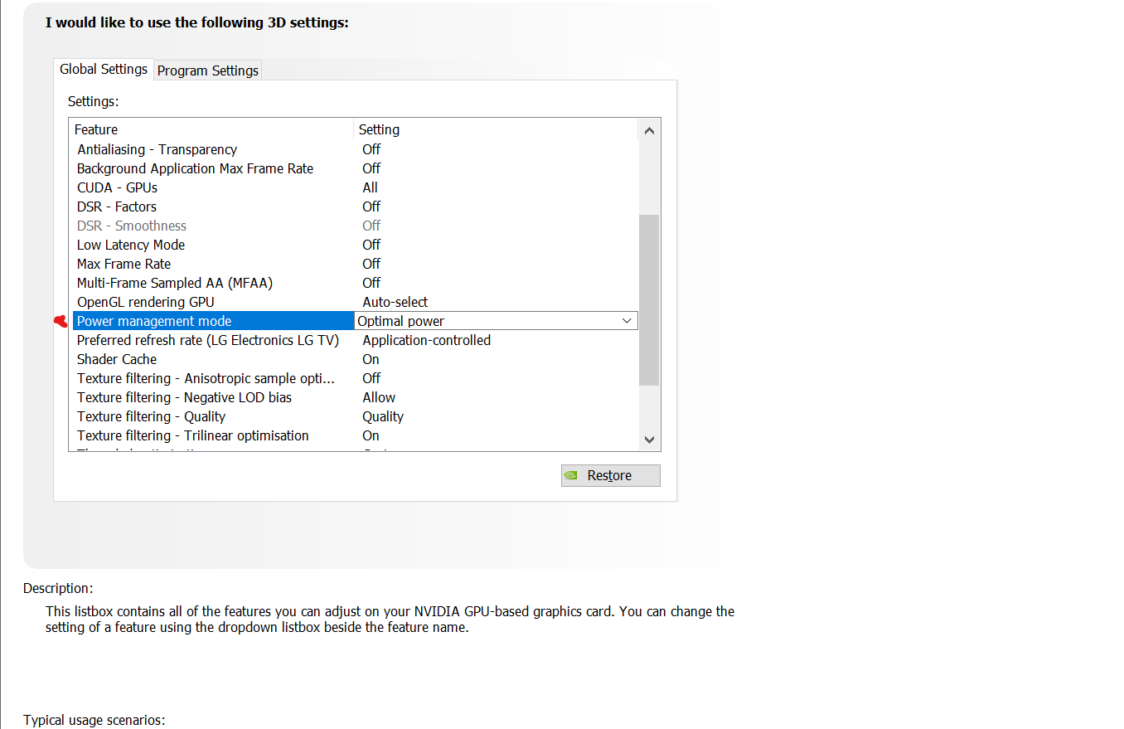
Task: Click the scroll-down arrow in the settings list
Action: (x=649, y=440)
